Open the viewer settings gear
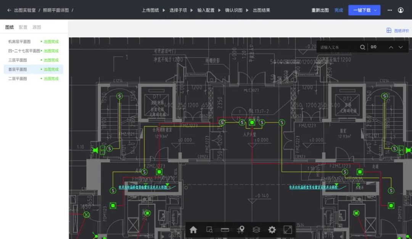This screenshot has width=412, height=239. pos(272,230)
